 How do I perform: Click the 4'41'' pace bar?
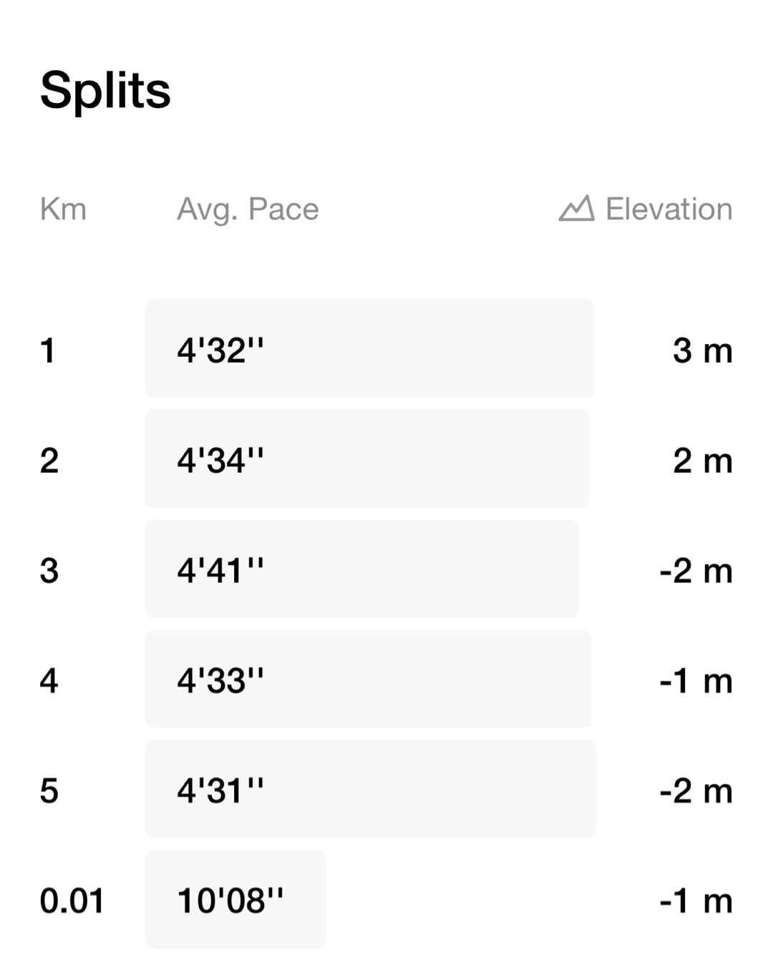pyautogui.click(x=361, y=569)
